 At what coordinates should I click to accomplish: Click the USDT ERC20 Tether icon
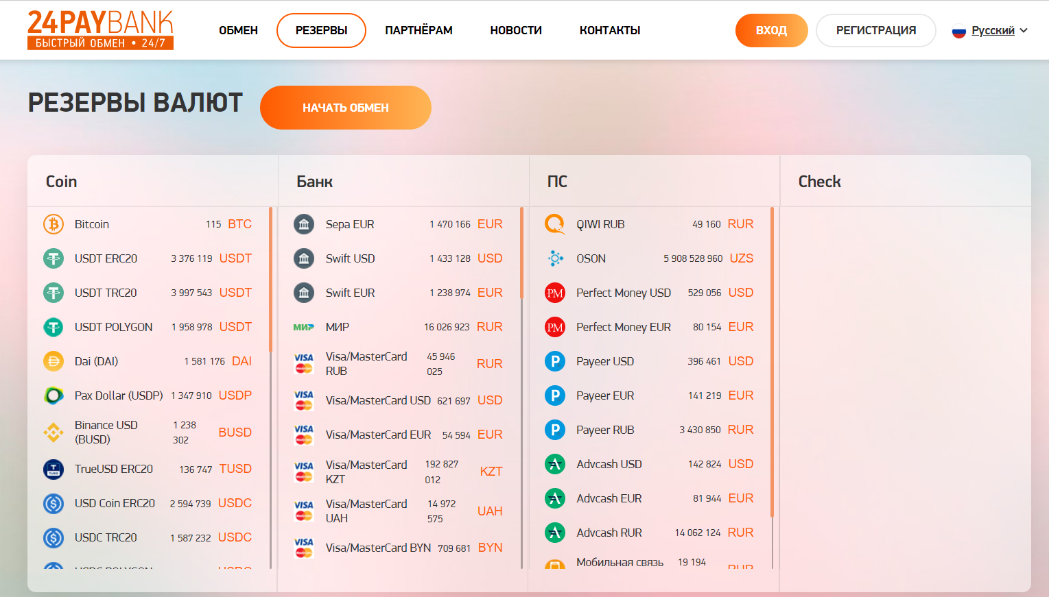point(54,258)
